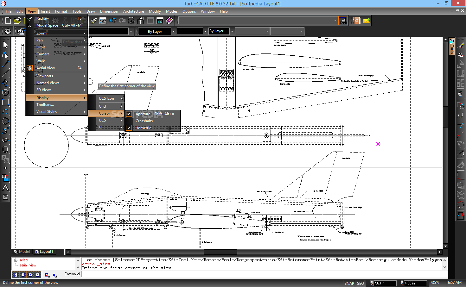
Task: Select the Ellipse tool
Action: point(5,140)
